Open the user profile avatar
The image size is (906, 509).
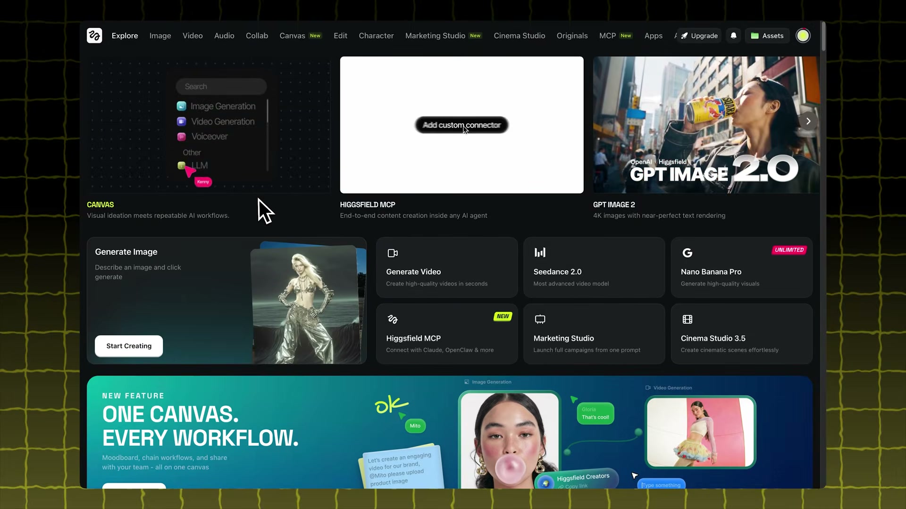coord(803,35)
